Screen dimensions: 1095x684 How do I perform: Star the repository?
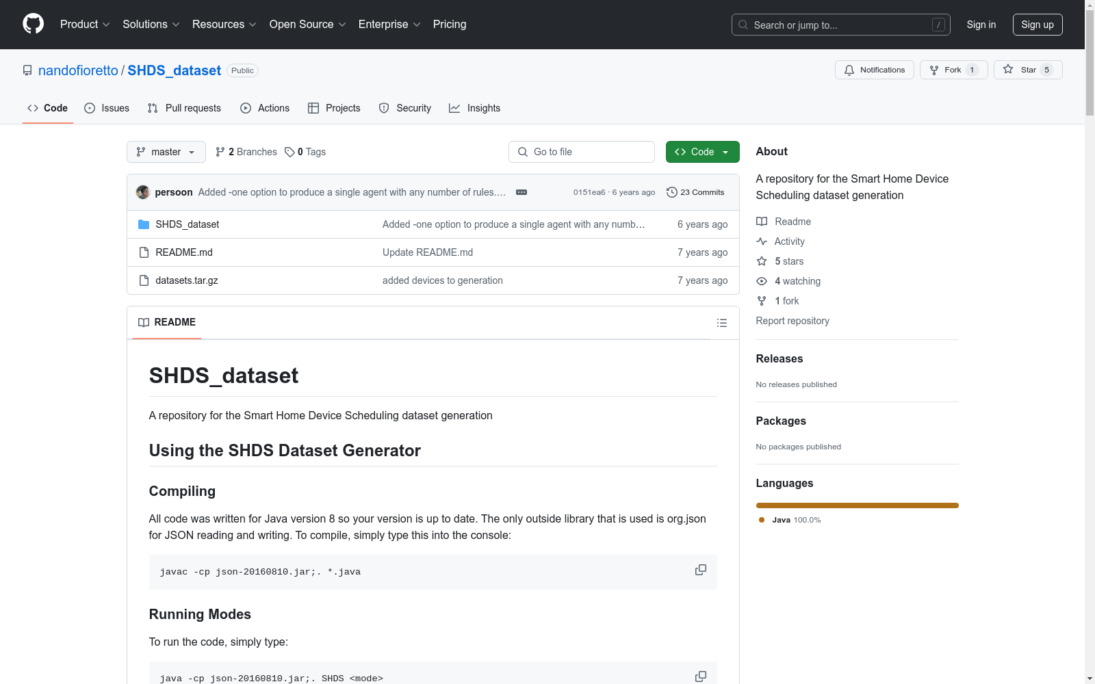click(x=1028, y=70)
